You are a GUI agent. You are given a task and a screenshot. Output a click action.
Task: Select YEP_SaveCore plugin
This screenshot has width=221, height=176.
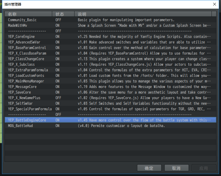pos(110,92)
